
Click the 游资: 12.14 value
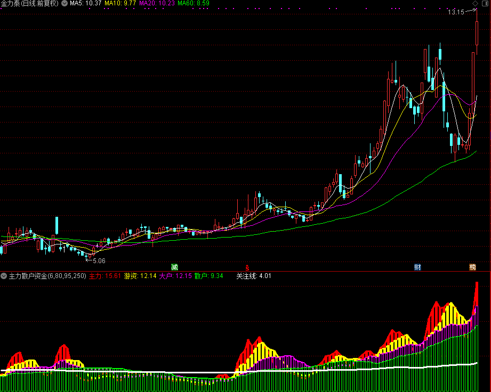click(140, 276)
